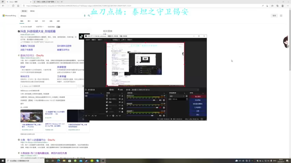The image size is (291, 163).
Task: Add a new source with the plus icon
Action: pos(107,116)
